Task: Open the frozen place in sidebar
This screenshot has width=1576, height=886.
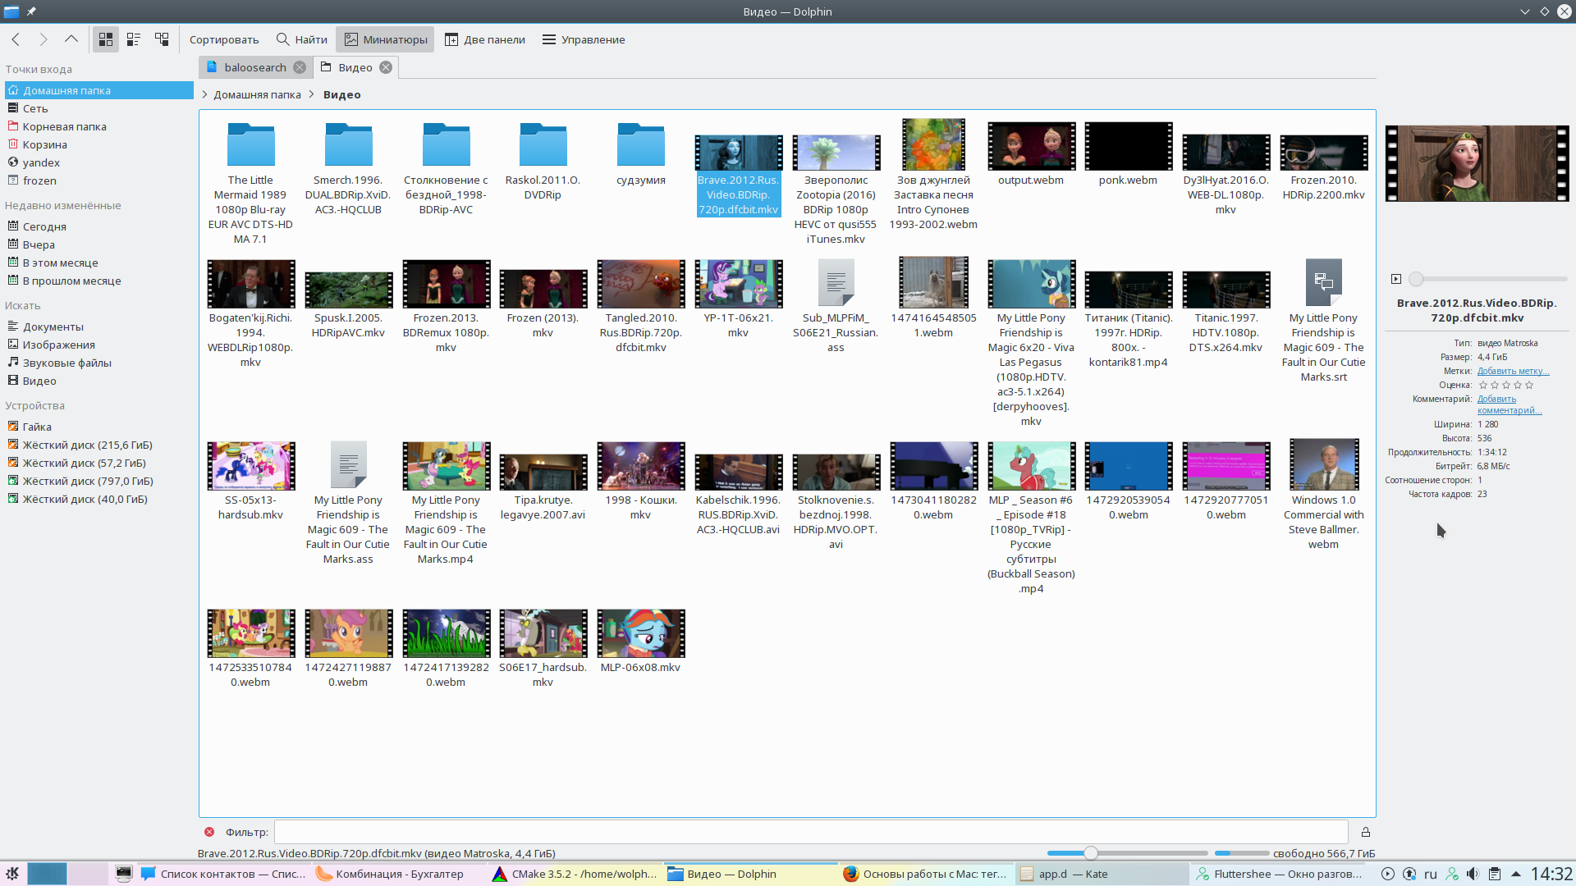Action: tap(39, 180)
